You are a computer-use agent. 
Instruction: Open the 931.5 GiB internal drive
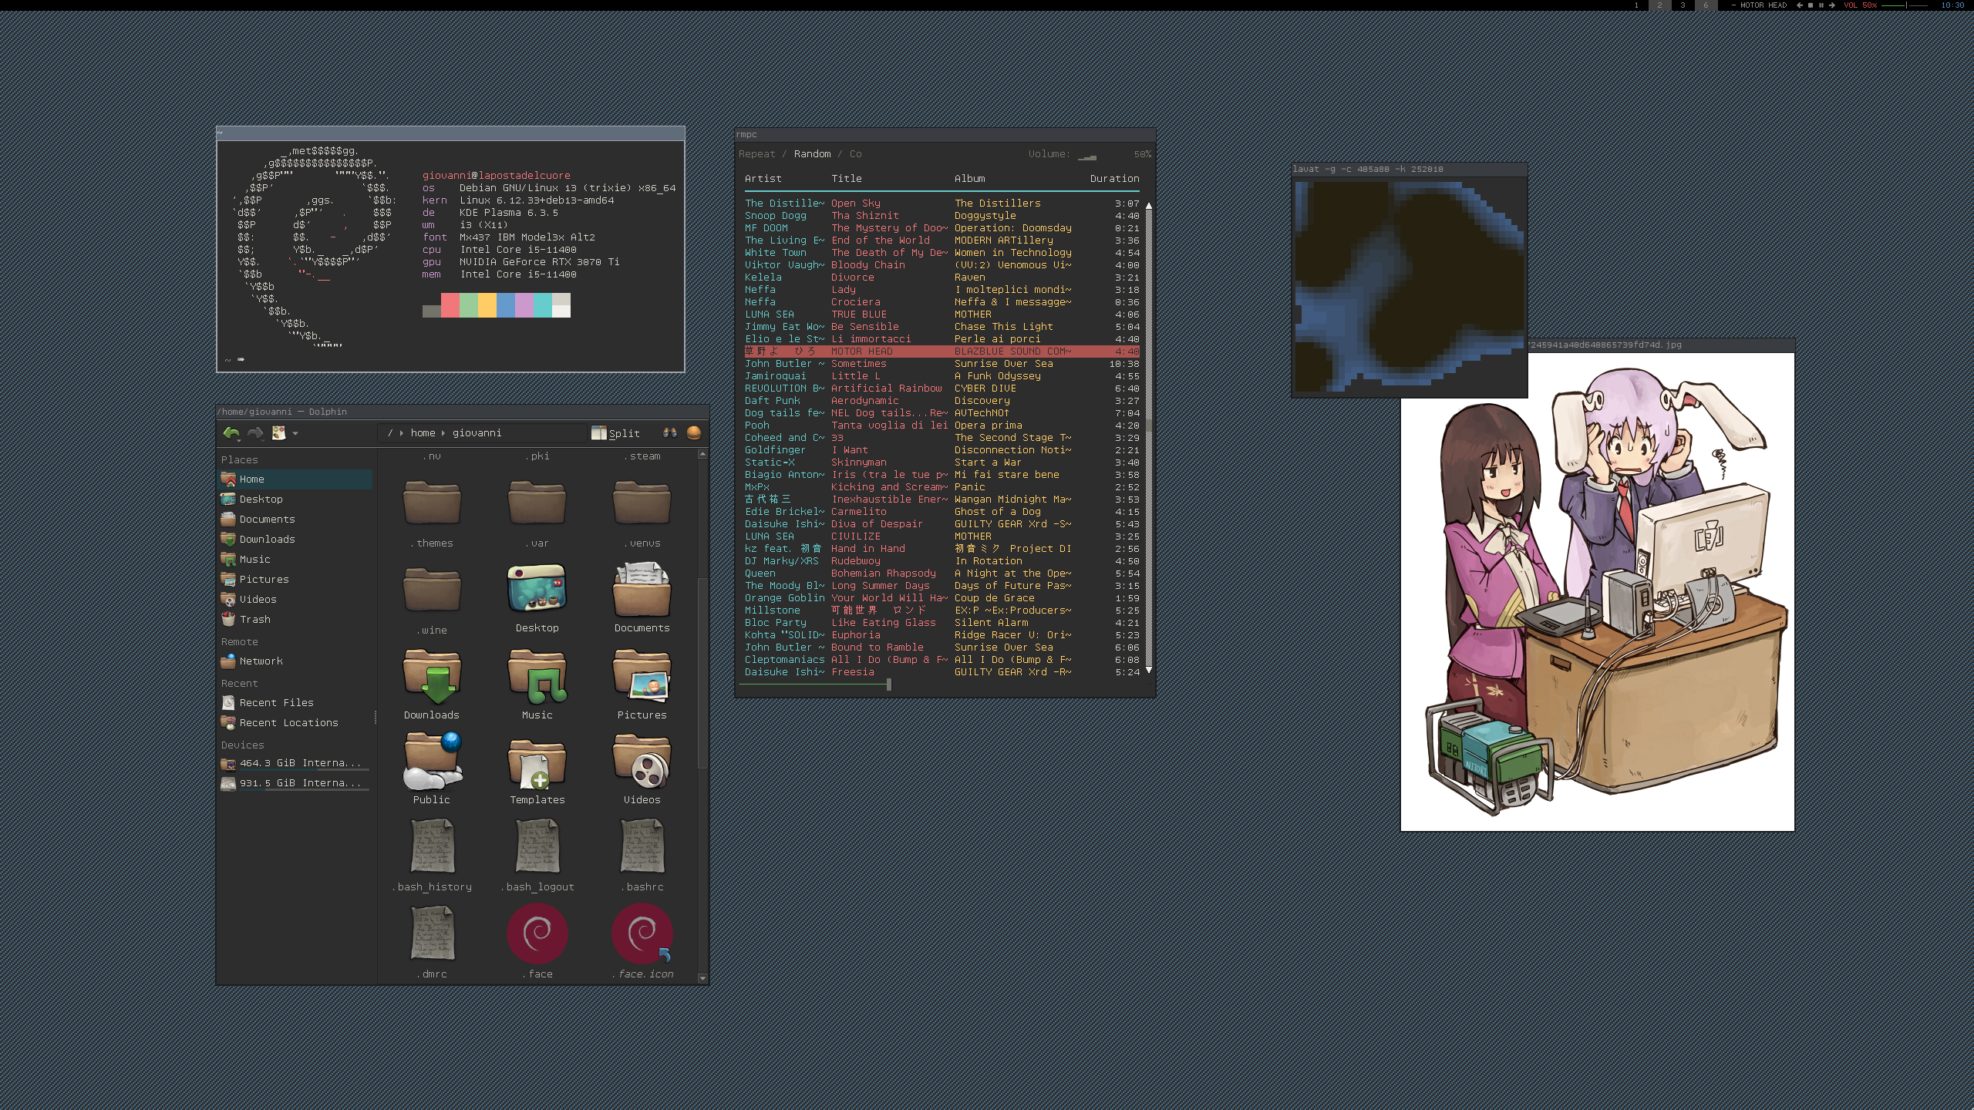coord(296,783)
